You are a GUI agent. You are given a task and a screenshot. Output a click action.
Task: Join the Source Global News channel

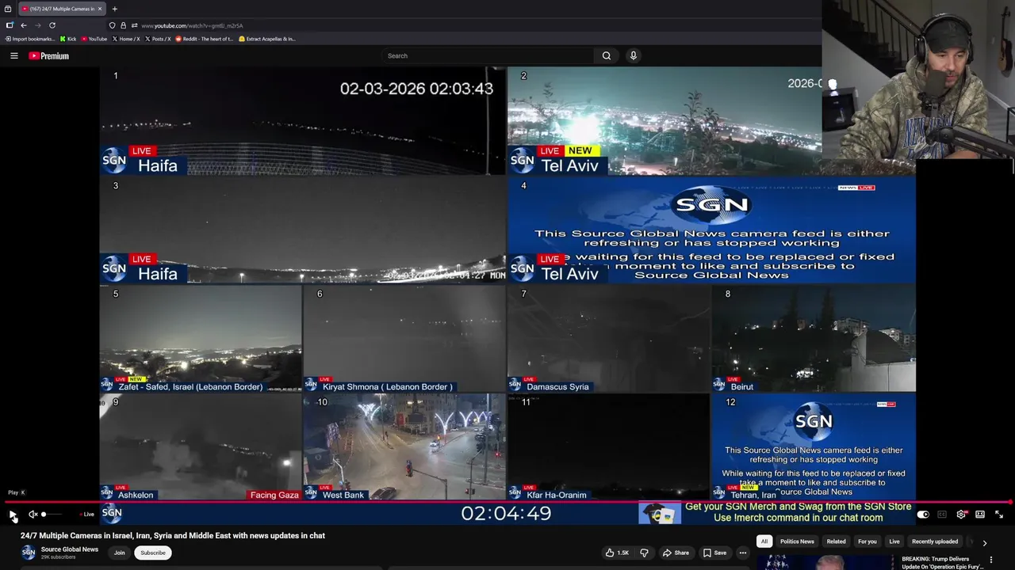pyautogui.click(x=119, y=553)
